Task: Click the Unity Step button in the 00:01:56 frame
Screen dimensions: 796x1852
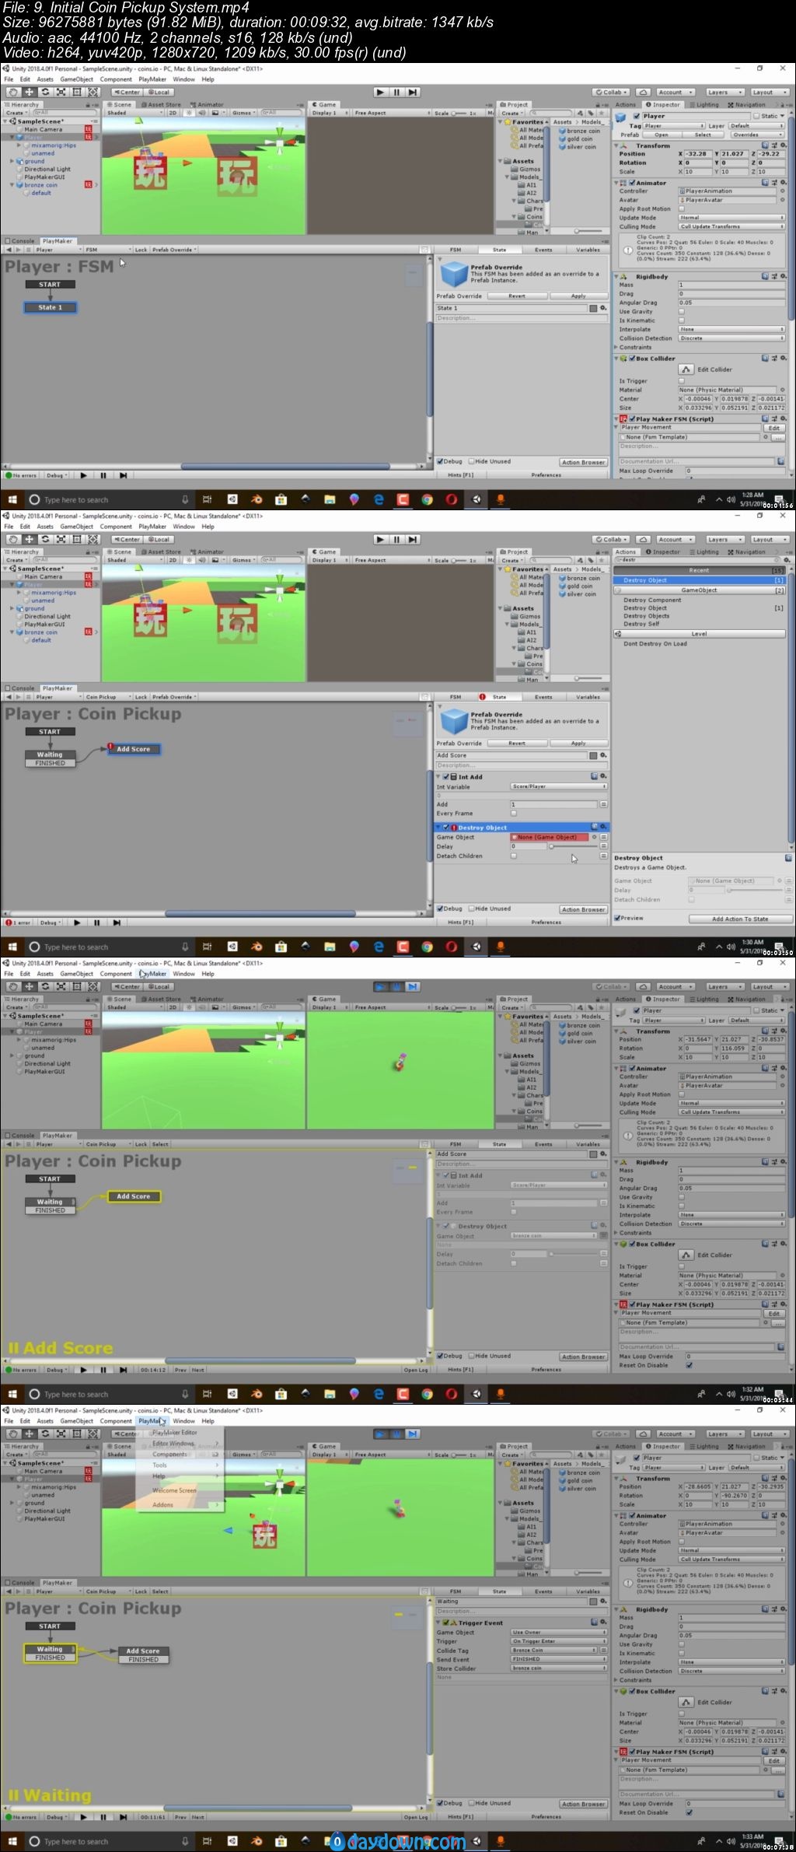Action: [413, 92]
